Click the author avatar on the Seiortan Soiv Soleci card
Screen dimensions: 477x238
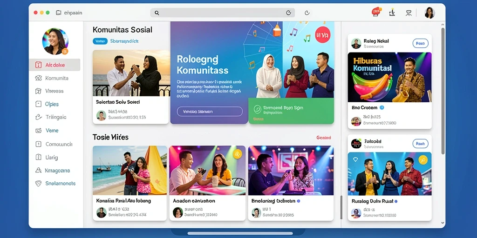tap(101, 115)
